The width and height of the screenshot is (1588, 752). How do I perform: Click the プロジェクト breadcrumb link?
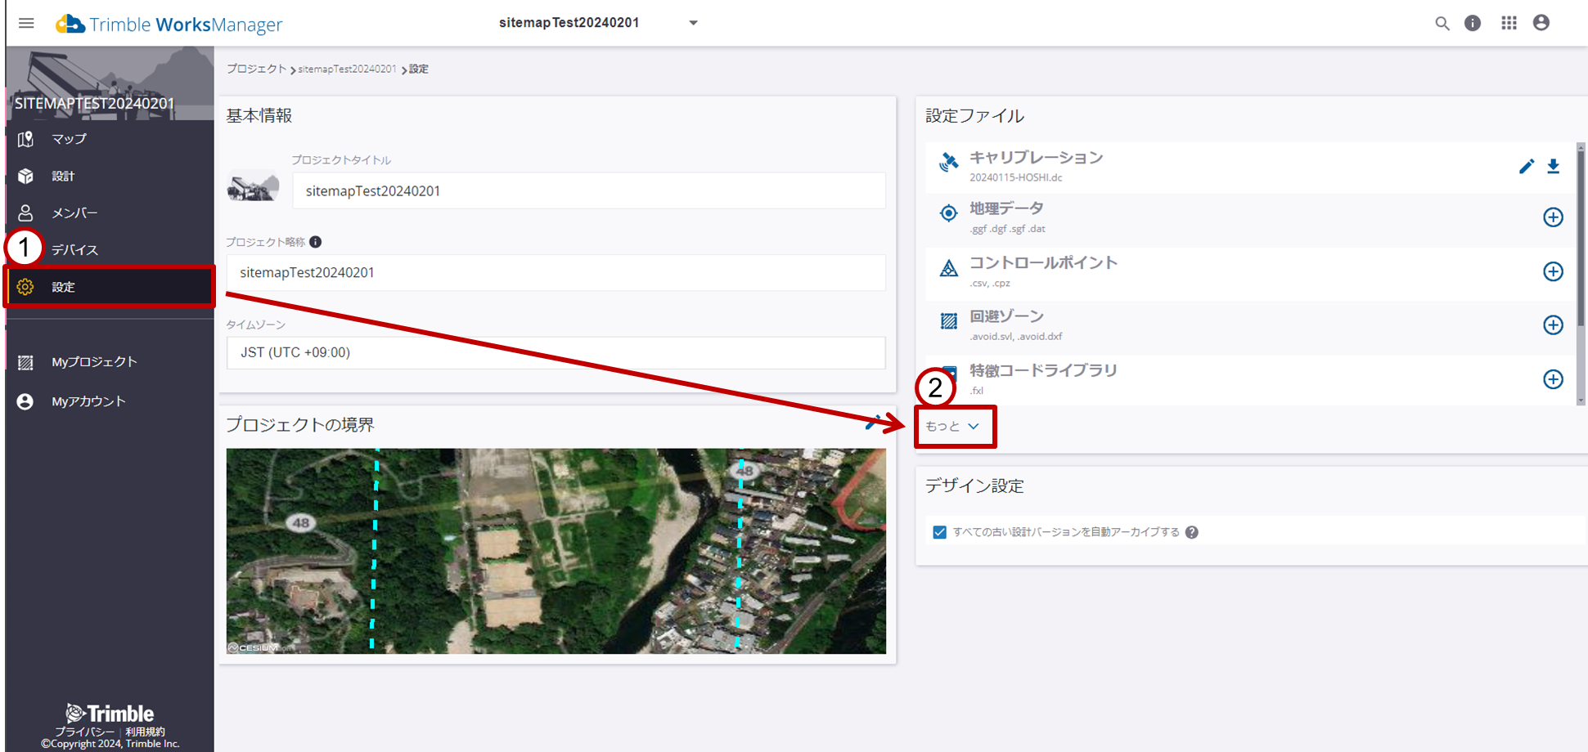pyautogui.click(x=256, y=69)
